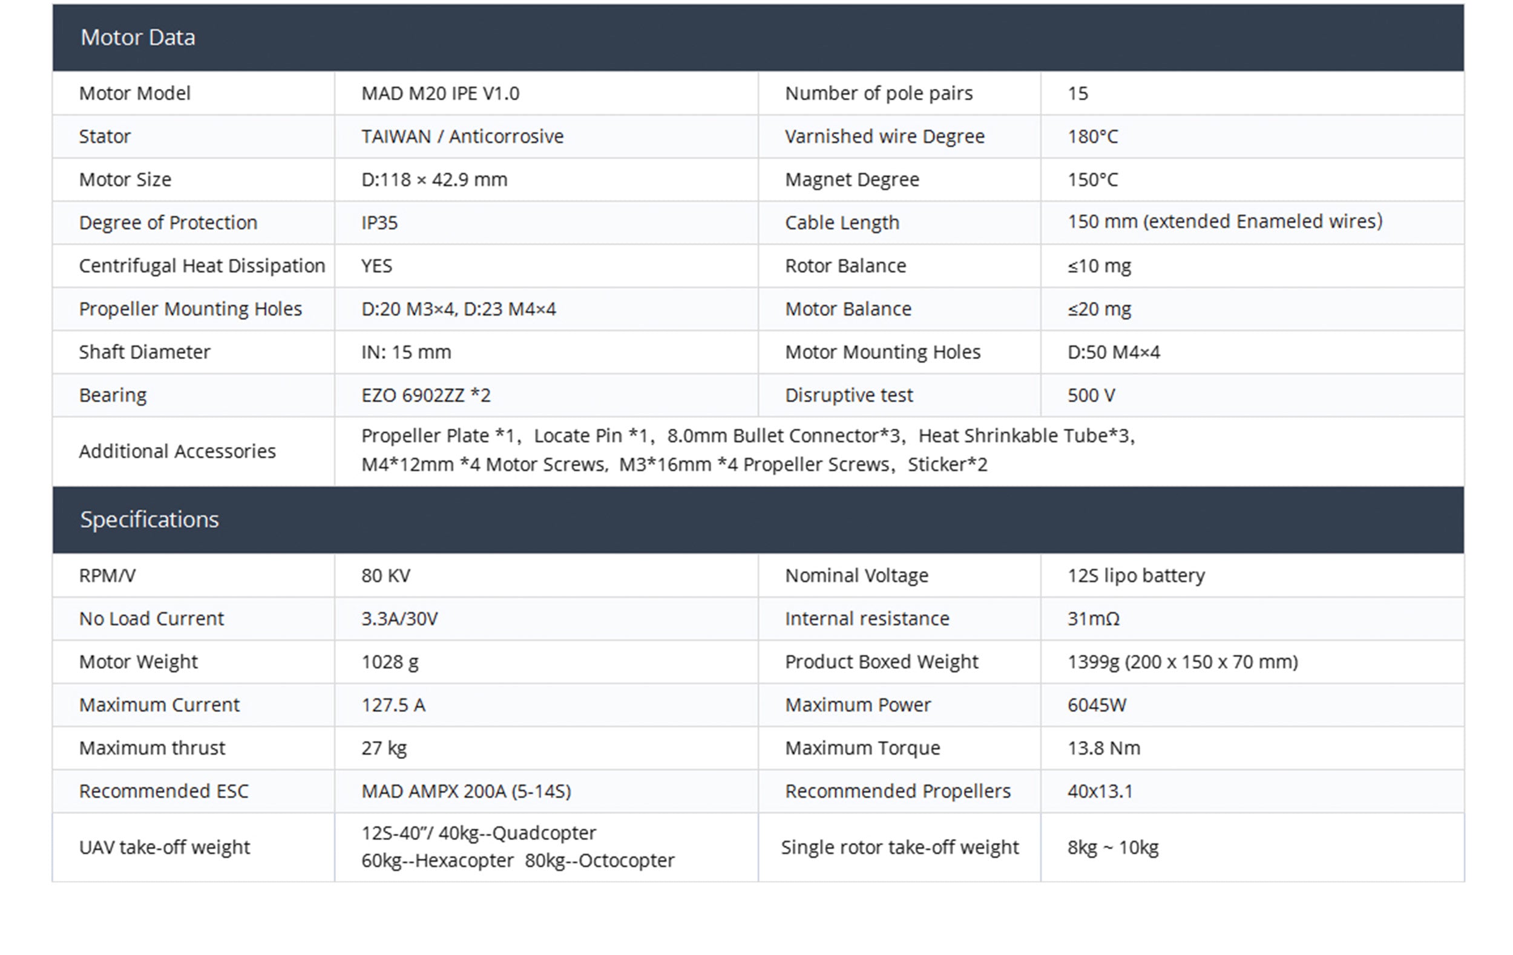This screenshot has height=955, width=1513.
Task: Click the Additional Accessories label
Action: 177,451
